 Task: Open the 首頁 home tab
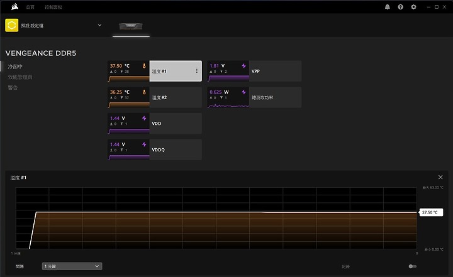point(30,7)
